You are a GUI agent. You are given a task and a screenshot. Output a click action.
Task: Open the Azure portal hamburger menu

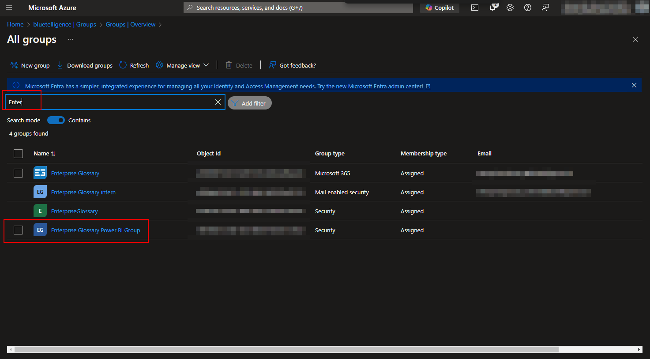(x=9, y=8)
